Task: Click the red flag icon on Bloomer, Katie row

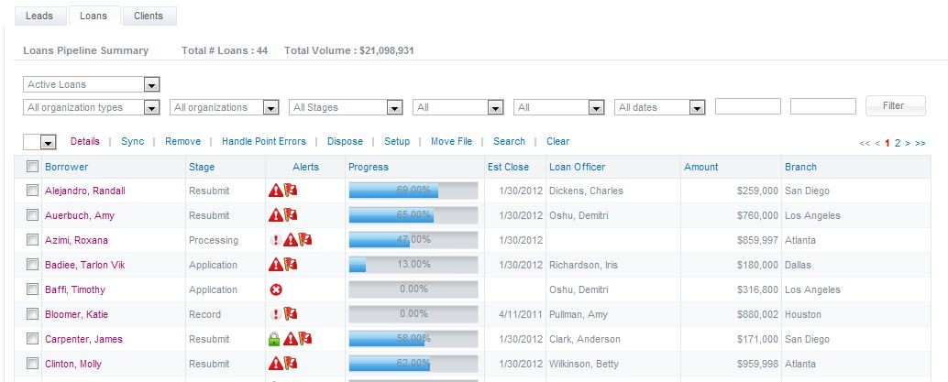Action: (291, 314)
